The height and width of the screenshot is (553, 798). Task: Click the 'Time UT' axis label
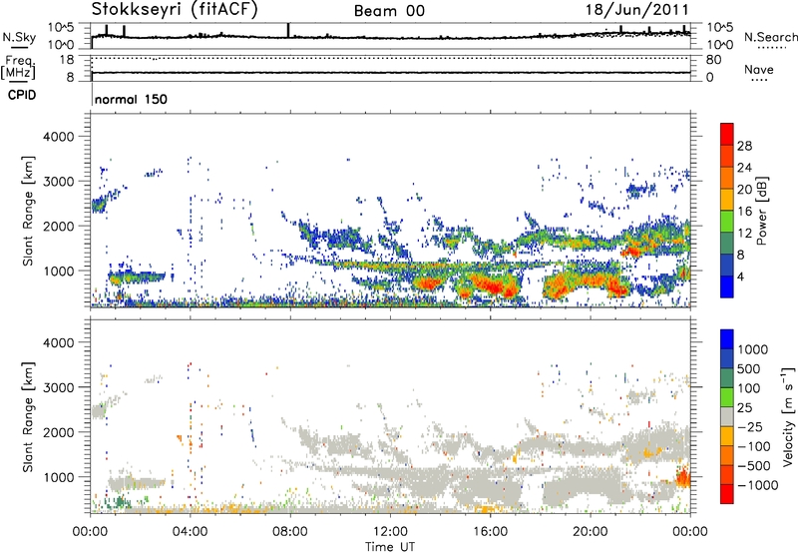pos(390,546)
